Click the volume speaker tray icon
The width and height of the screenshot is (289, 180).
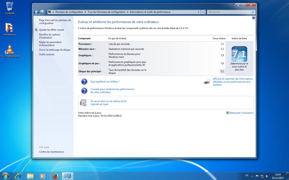coord(267,176)
